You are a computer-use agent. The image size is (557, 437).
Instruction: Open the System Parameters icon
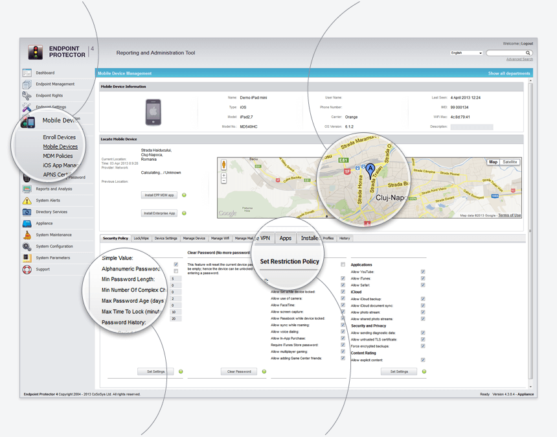click(27, 258)
